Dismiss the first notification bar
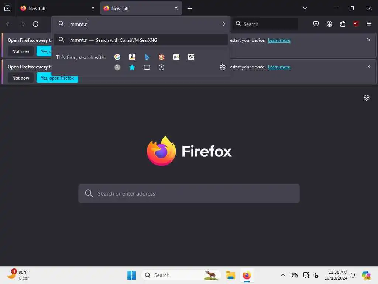This screenshot has width=378, height=284. coord(369,40)
